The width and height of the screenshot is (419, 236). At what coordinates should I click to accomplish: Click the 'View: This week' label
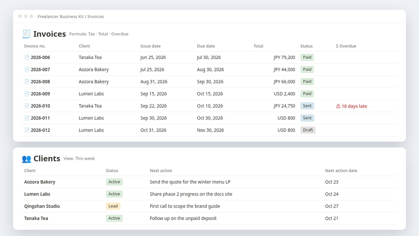coord(79,159)
